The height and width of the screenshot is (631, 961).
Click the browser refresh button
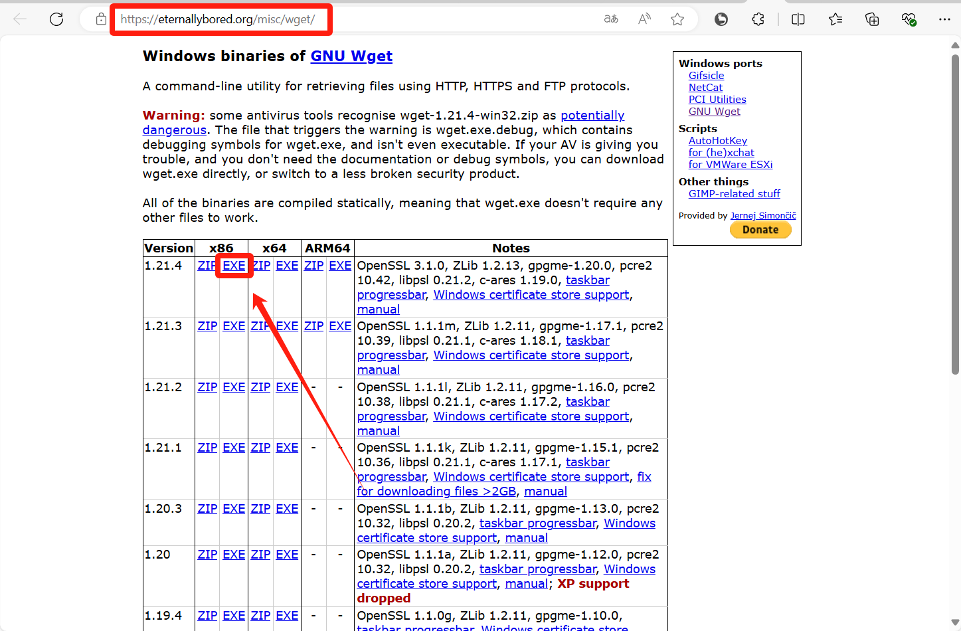click(56, 19)
